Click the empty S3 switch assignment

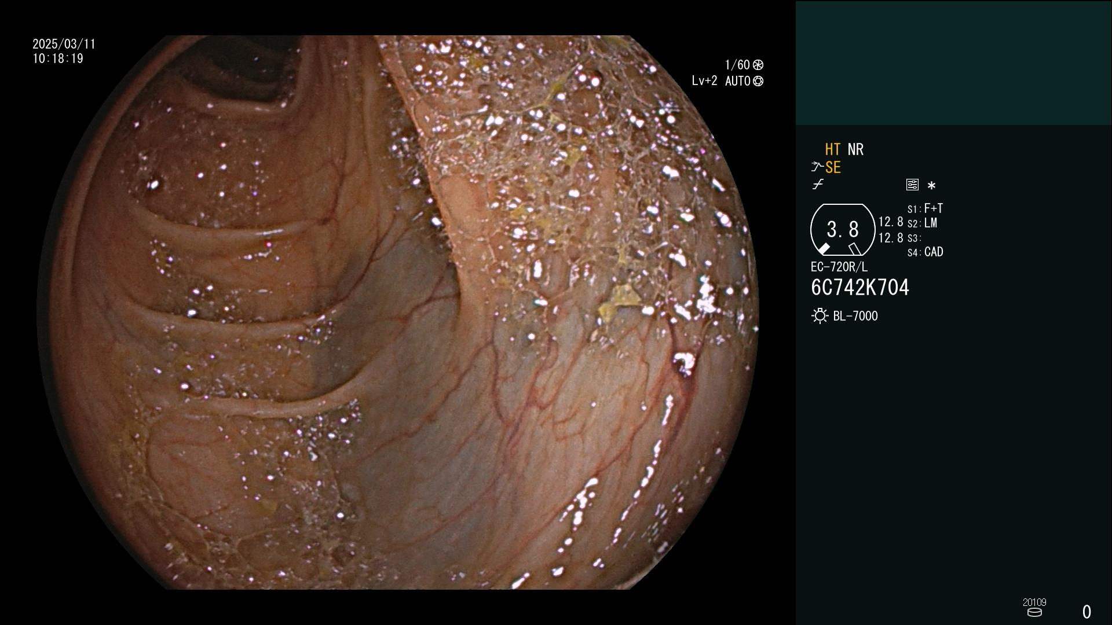[915, 238]
